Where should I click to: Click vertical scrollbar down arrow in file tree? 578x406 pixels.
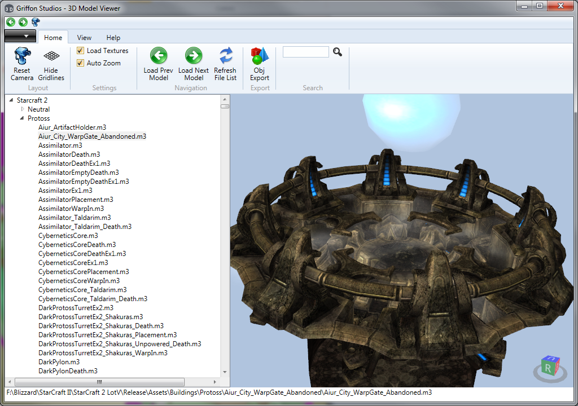(x=225, y=372)
